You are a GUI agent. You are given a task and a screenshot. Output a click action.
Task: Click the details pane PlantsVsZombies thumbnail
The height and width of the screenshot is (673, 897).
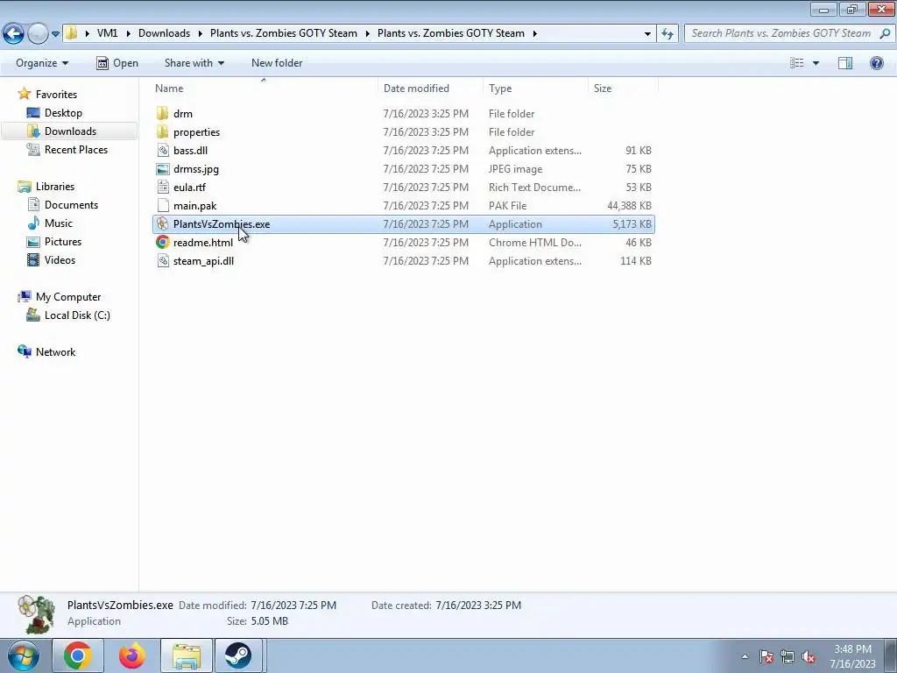click(x=36, y=614)
